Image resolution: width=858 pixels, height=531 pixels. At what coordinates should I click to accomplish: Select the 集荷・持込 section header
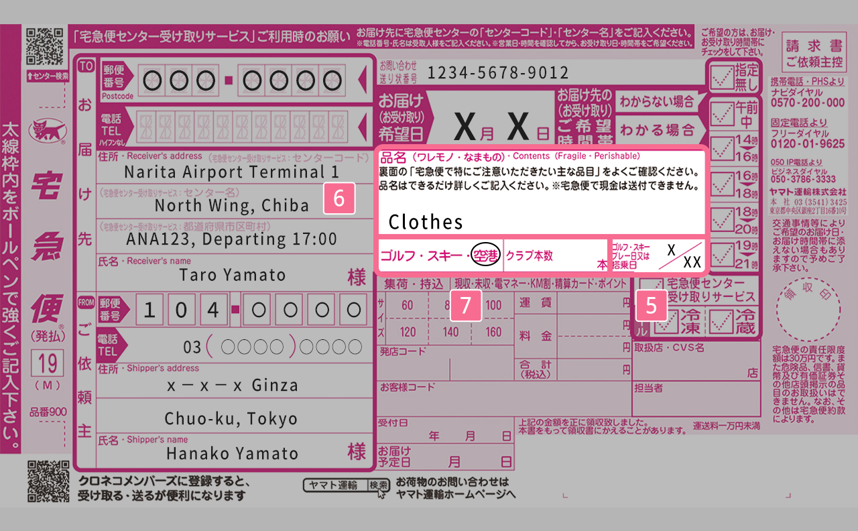414,284
